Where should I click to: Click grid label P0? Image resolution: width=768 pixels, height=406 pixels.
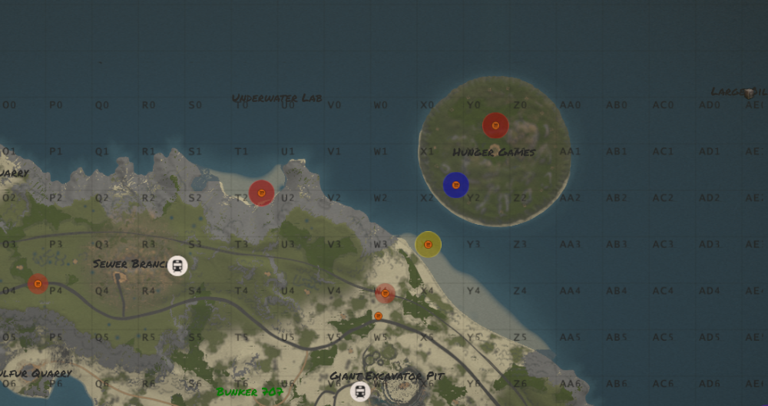tap(56, 105)
